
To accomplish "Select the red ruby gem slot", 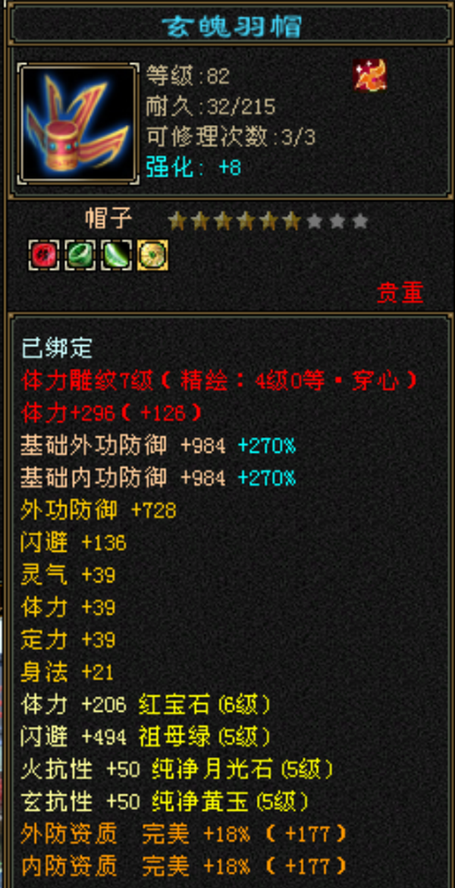I will point(44,255).
